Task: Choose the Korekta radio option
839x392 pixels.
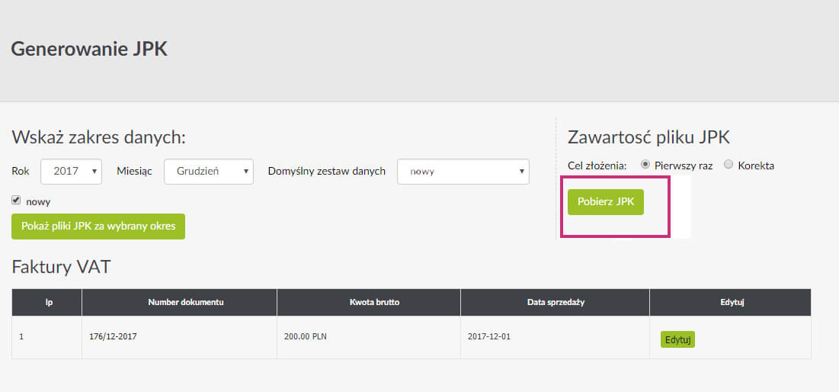Action: (x=729, y=165)
